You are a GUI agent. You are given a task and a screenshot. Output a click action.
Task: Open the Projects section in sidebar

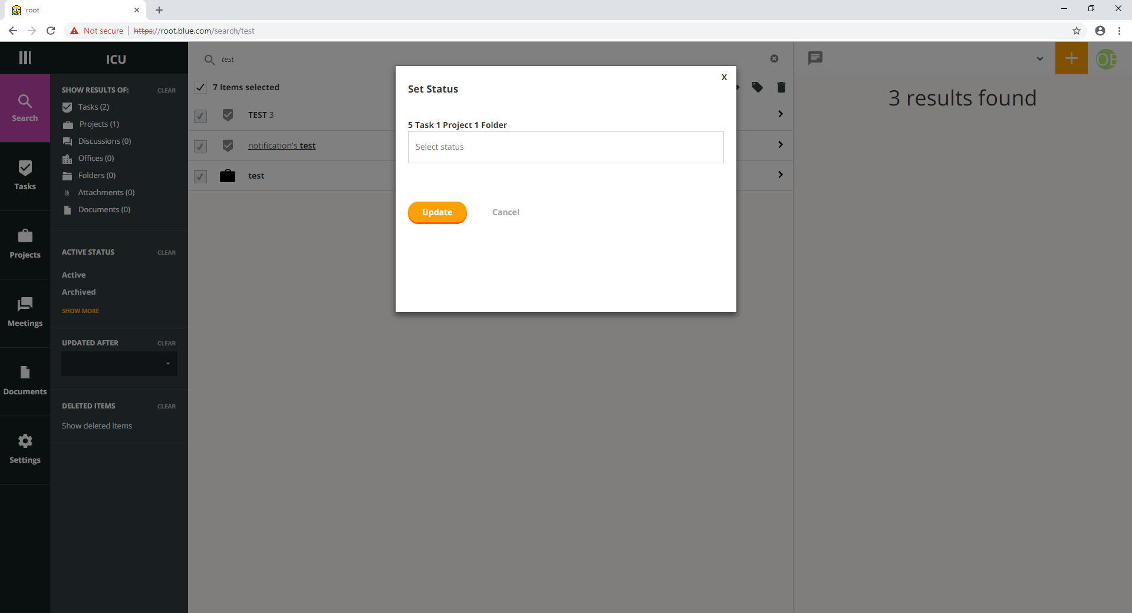(25, 245)
